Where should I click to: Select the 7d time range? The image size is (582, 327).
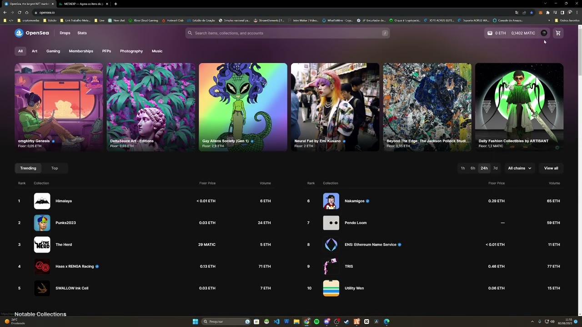[x=495, y=168]
